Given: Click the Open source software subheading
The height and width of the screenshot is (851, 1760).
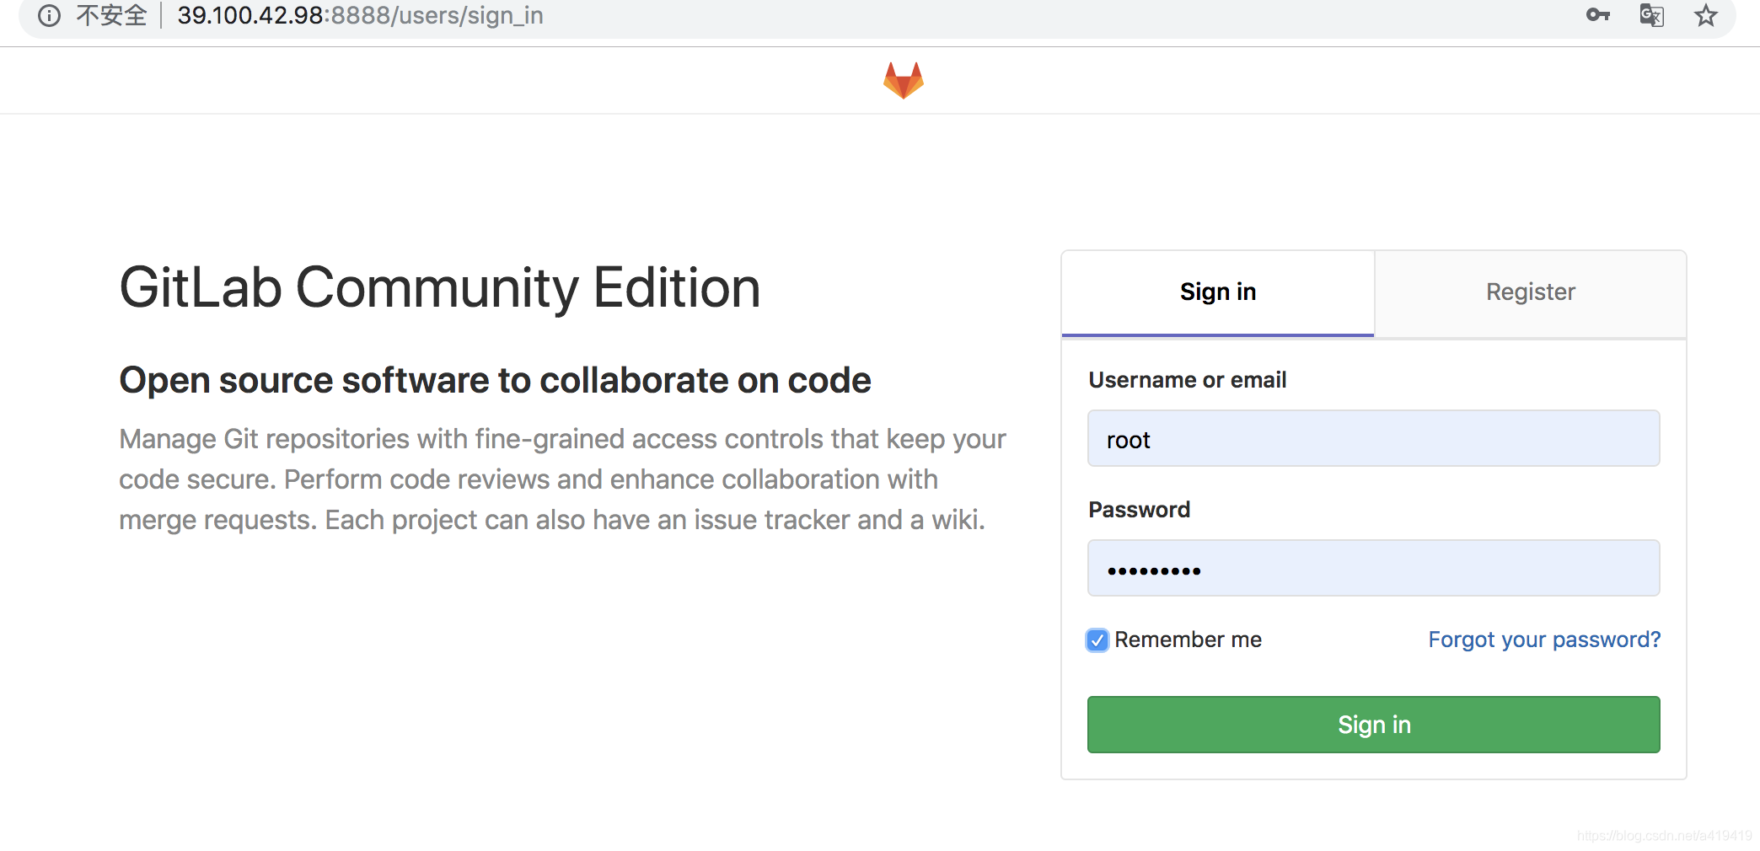Looking at the screenshot, I should [496, 380].
